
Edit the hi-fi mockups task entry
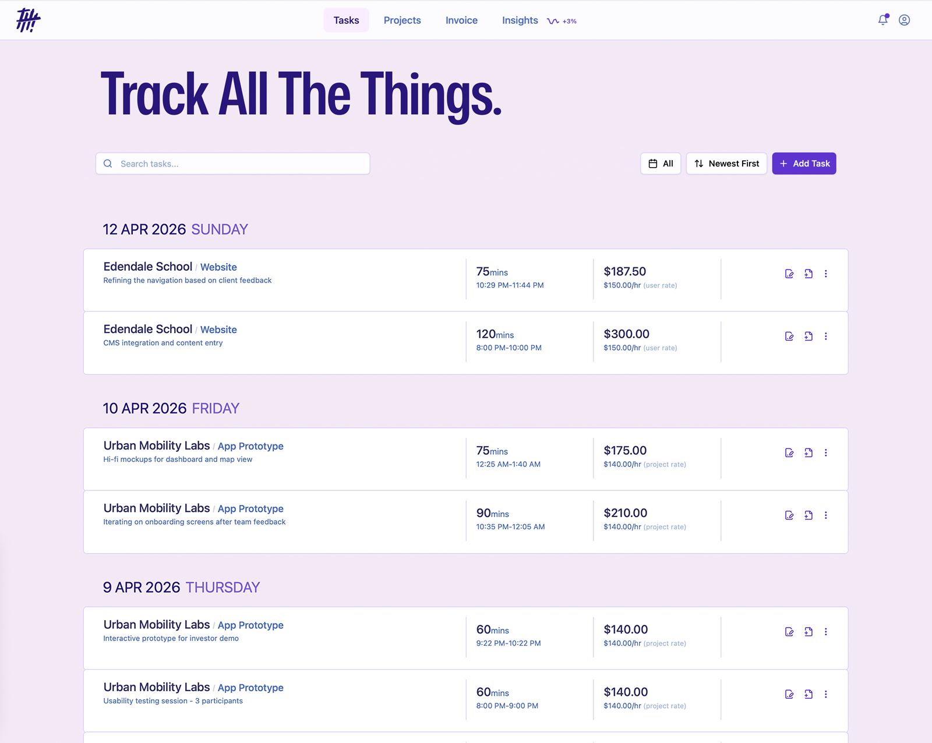pyautogui.click(x=789, y=452)
